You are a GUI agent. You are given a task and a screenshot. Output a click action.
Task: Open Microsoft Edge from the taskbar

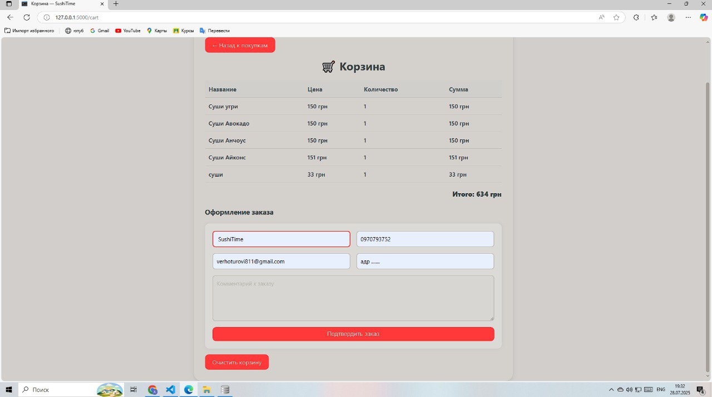[189, 390]
